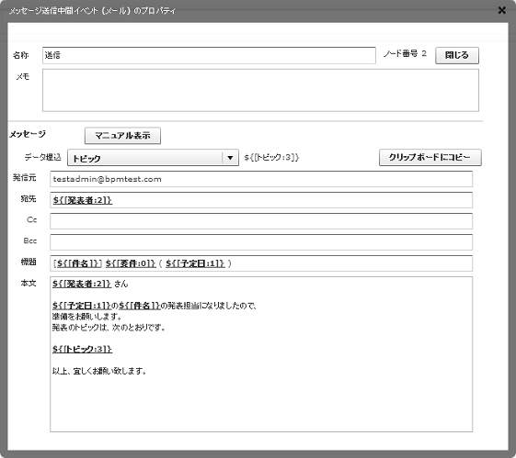Screen dimensions: 516x458
Task: Click the ${[予定日:1]} tag in subject
Action: pyautogui.click(x=195, y=263)
